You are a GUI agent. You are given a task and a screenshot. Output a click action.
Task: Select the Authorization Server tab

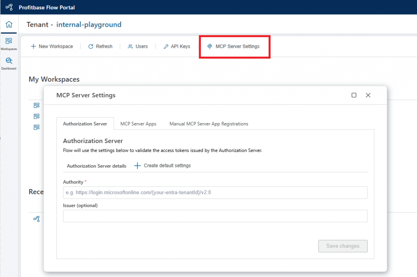86,124
